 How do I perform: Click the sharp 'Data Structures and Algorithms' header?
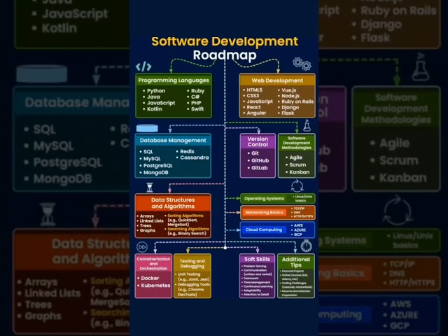click(x=173, y=203)
